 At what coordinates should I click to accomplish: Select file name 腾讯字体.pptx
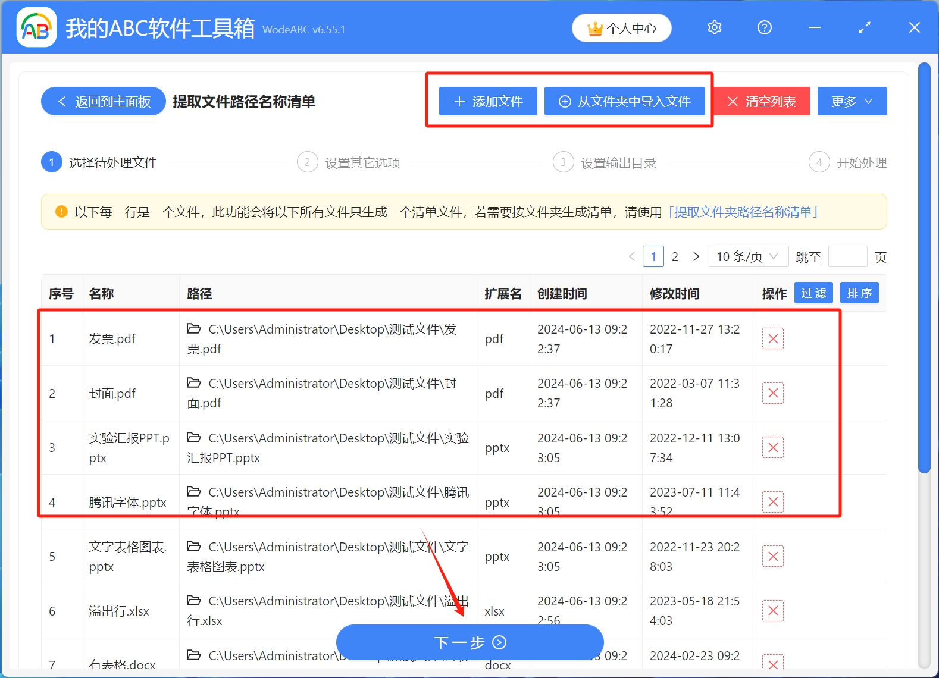[x=128, y=503]
